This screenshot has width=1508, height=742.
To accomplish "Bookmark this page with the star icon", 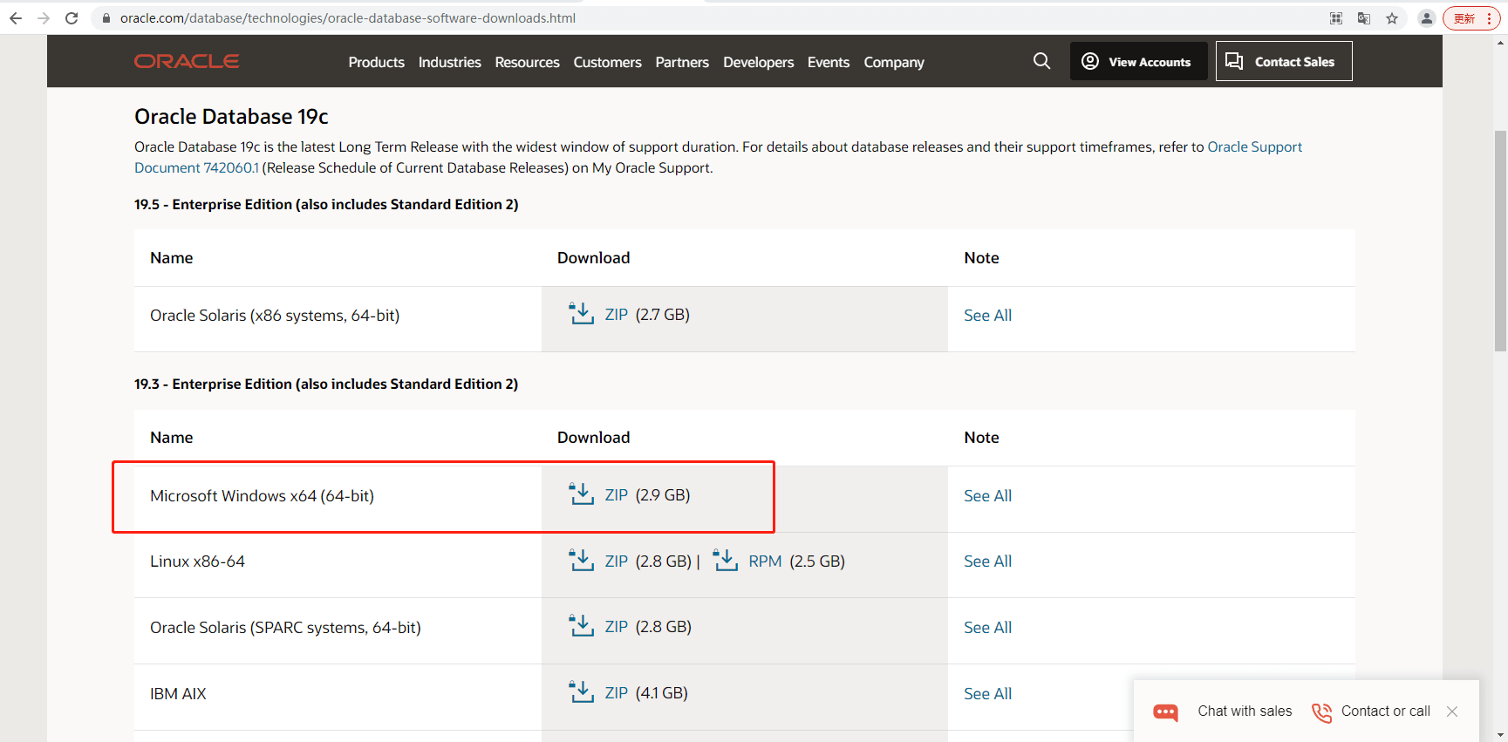I will (1392, 18).
